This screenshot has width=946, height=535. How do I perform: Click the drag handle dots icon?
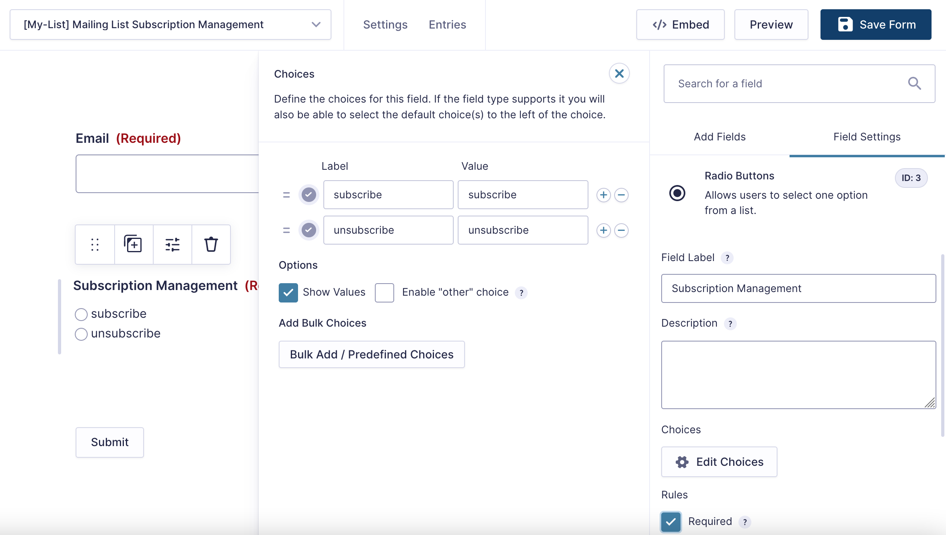click(95, 244)
